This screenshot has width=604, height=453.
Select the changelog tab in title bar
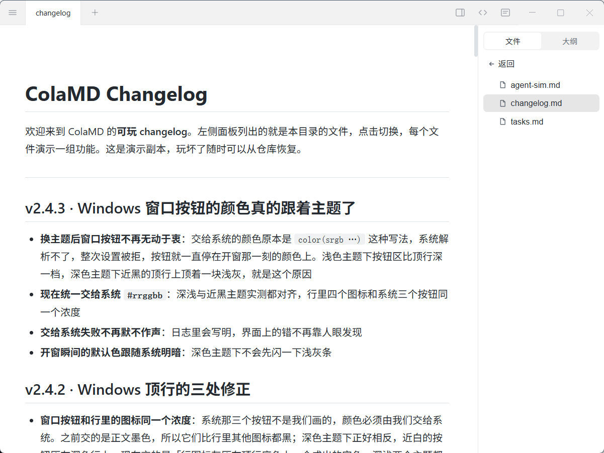pos(53,13)
